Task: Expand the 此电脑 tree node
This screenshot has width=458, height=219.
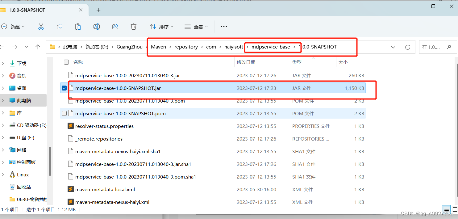Action: tap(3, 100)
